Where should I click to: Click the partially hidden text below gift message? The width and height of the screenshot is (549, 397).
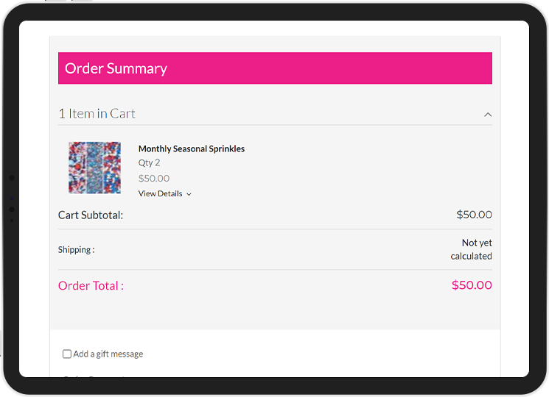click(x=94, y=376)
